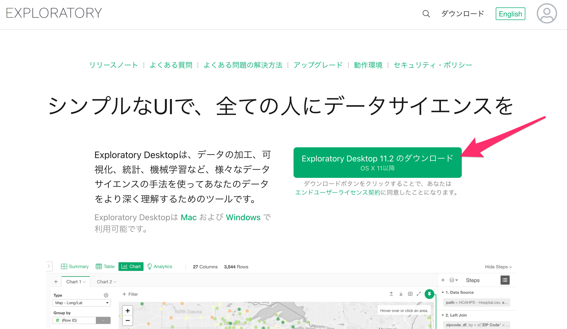Go to the EXPLORATORY logo home link

(x=54, y=13)
